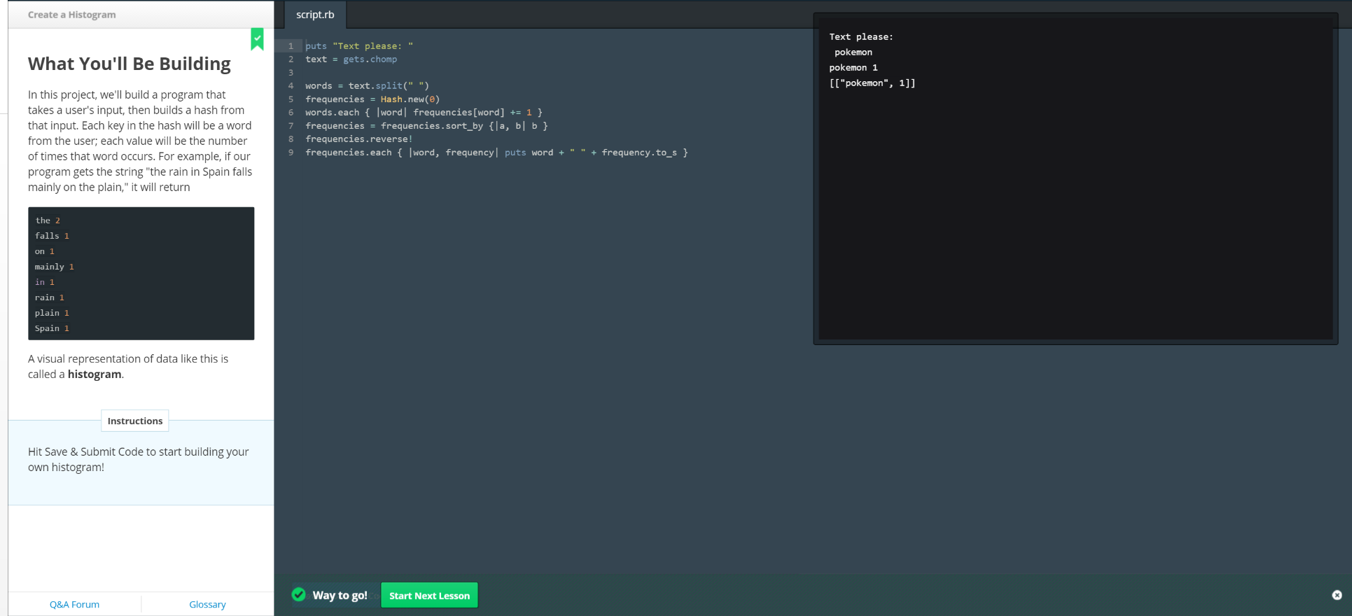This screenshot has height=616, width=1352.
Task: Click the frequencies.reverse! line
Action: [x=358, y=139]
